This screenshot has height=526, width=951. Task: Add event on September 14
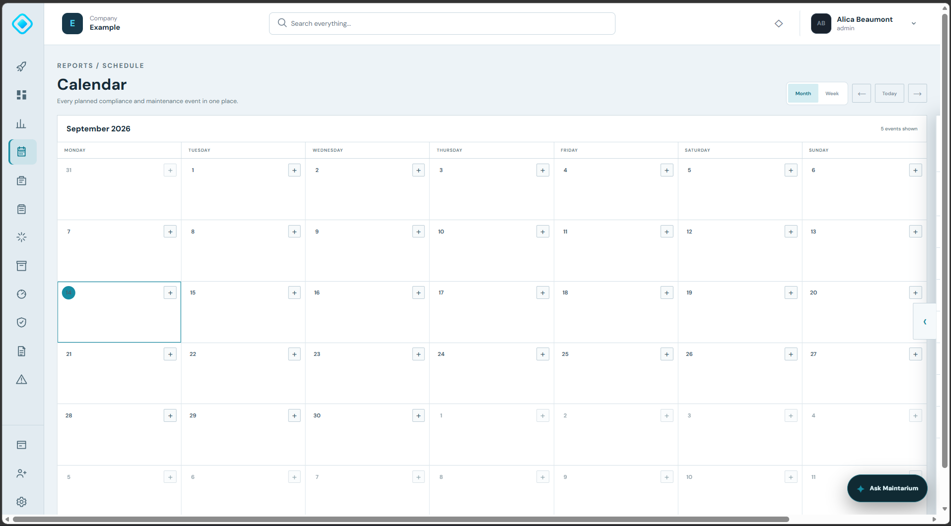click(170, 292)
